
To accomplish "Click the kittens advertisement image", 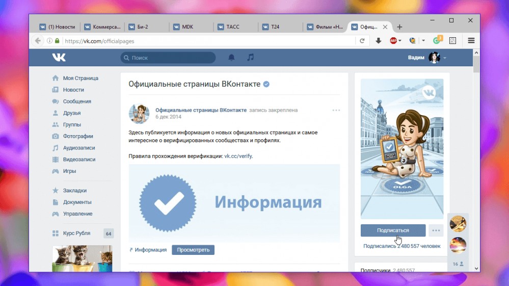I will point(82,258).
